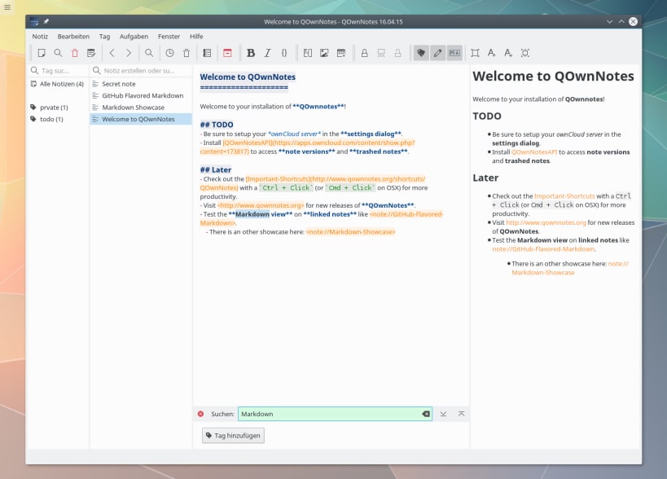Screen dimensions: 667x479
Task: Toggle pin window on top in title bar
Action: pos(46,21)
